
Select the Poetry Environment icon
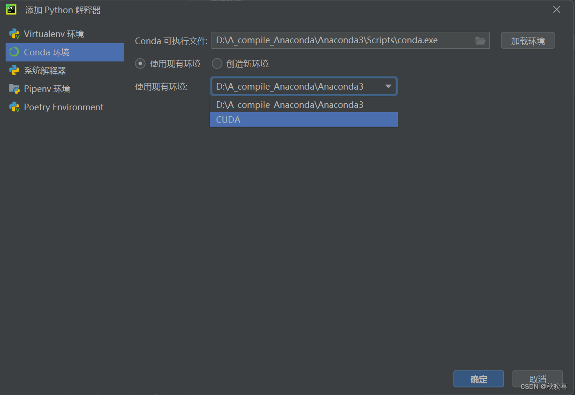(13, 106)
